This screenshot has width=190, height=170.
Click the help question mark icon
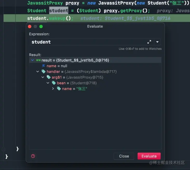click(33, 156)
